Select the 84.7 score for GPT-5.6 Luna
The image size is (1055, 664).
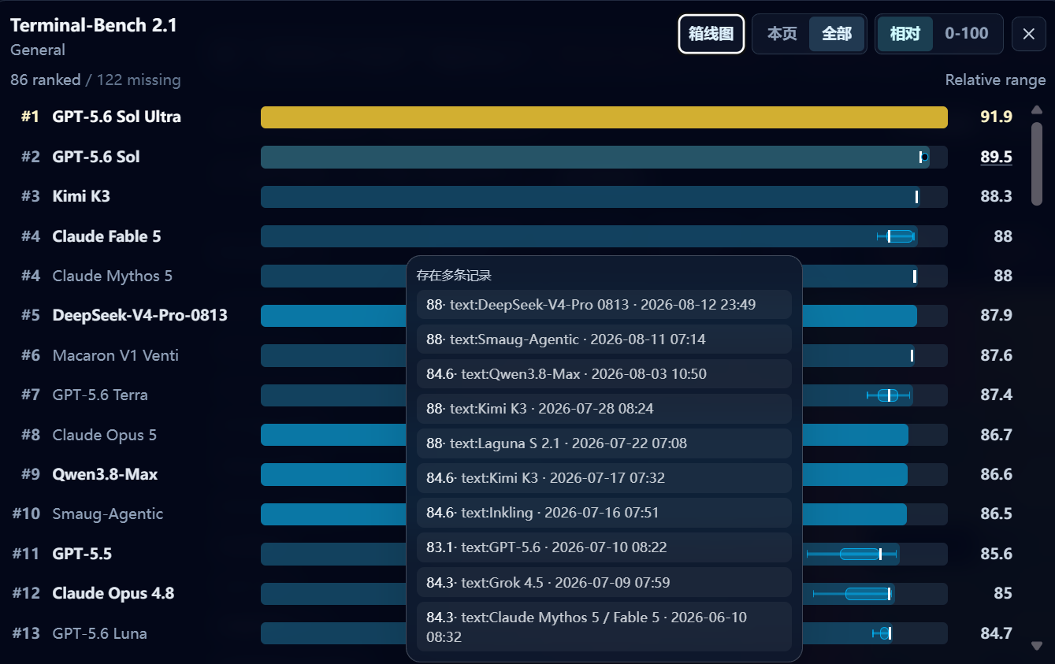(x=997, y=633)
